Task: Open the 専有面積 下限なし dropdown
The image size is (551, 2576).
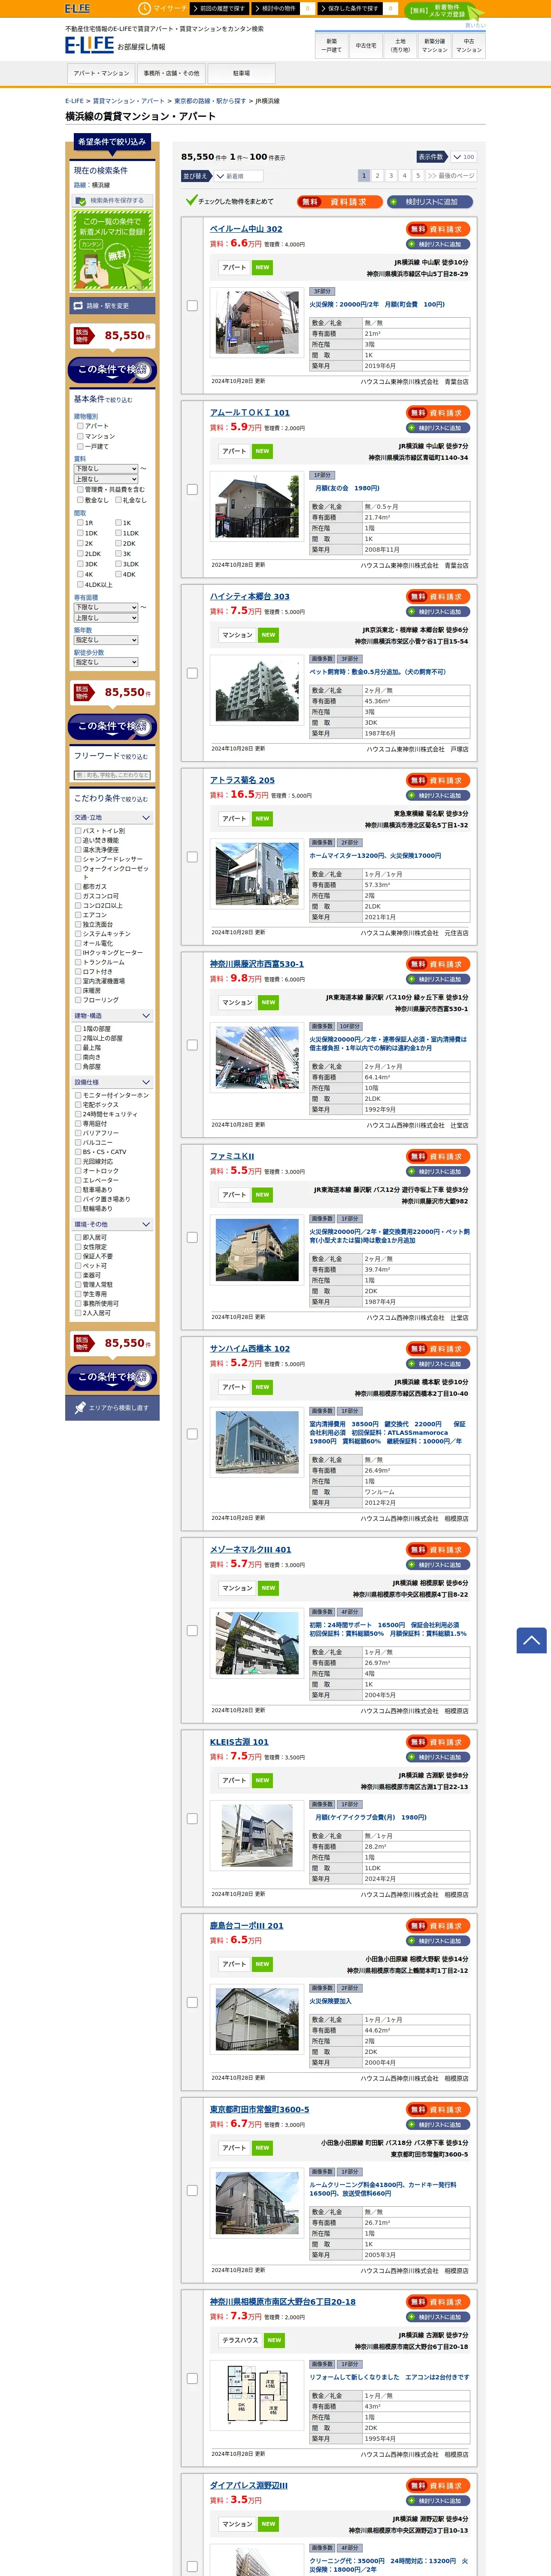Action: tap(106, 607)
